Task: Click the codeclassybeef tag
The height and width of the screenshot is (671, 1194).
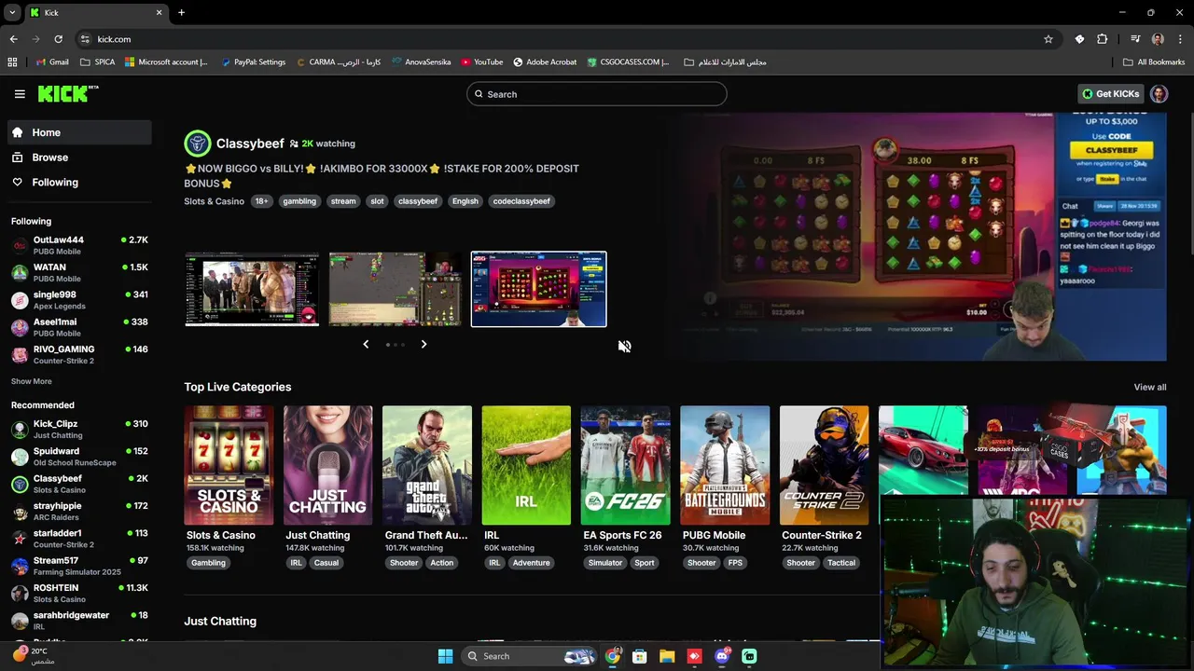Action: [521, 201]
